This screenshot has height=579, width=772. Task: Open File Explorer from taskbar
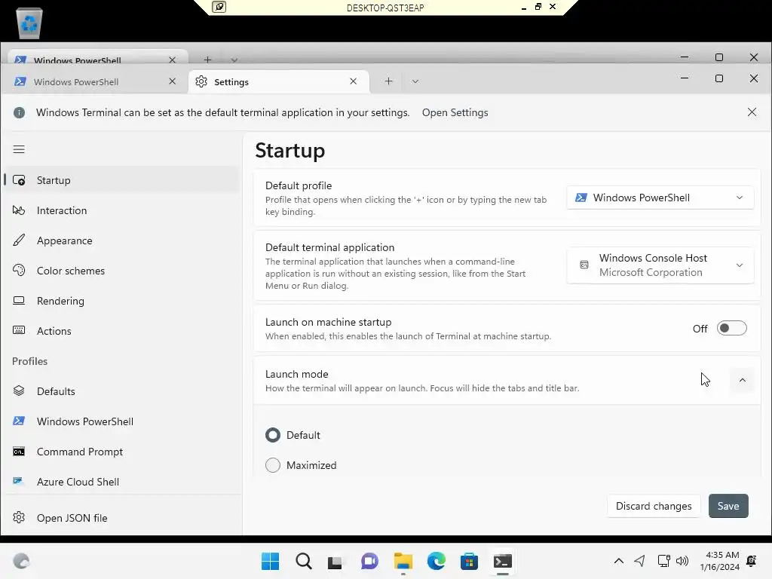(403, 561)
